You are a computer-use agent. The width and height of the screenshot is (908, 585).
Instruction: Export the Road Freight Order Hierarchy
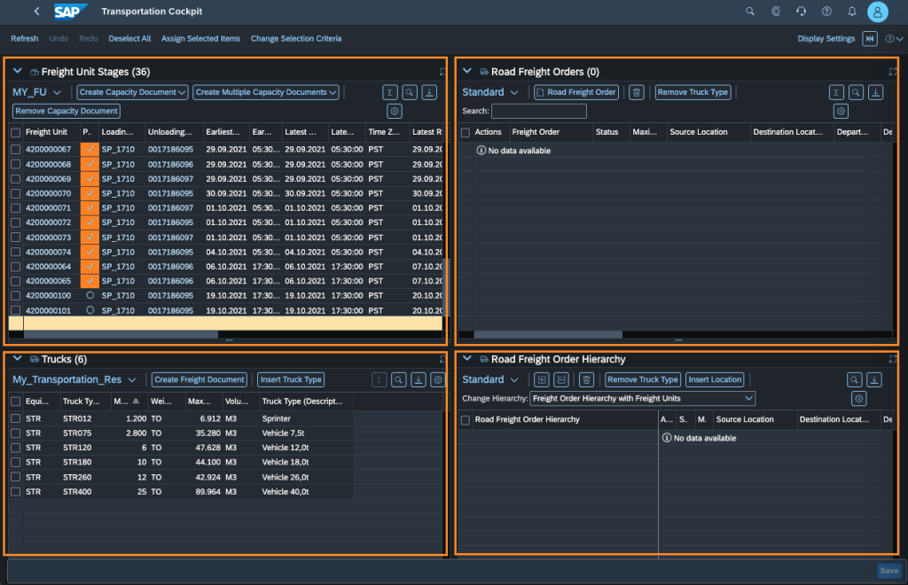(x=873, y=379)
